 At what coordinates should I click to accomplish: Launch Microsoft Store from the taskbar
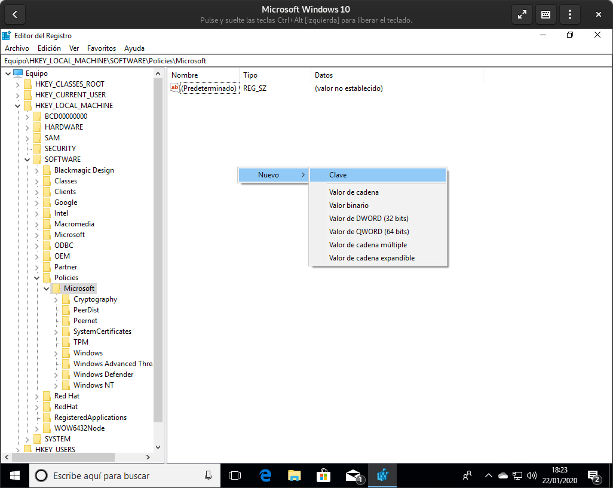(x=323, y=475)
